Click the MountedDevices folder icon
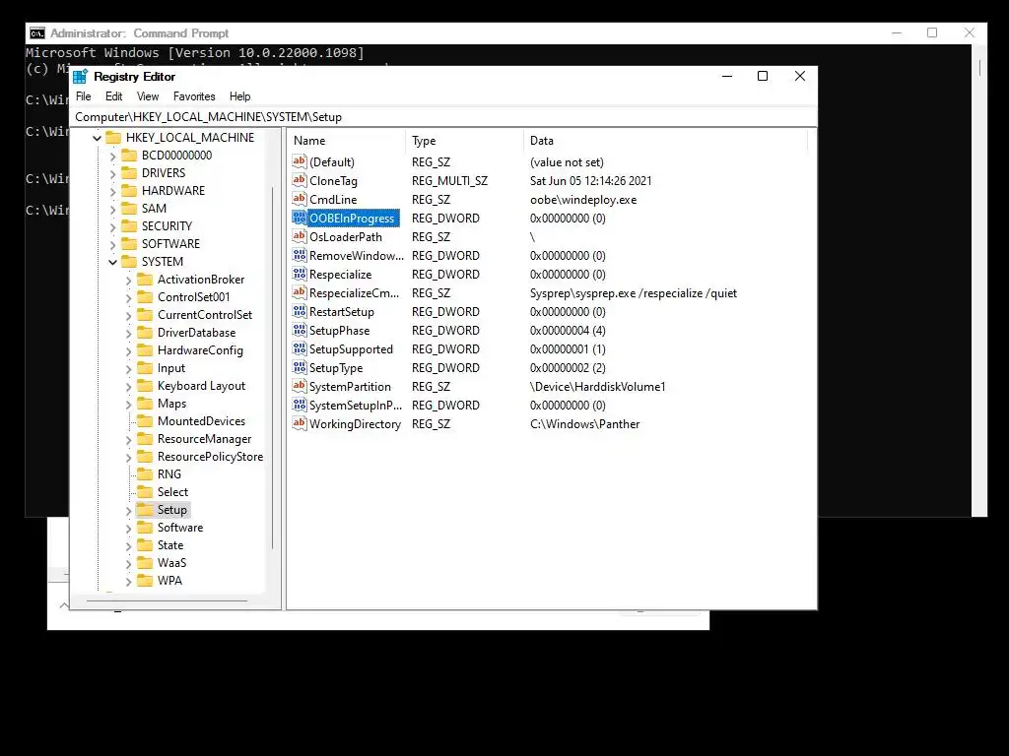This screenshot has height=756, width=1009. click(146, 421)
